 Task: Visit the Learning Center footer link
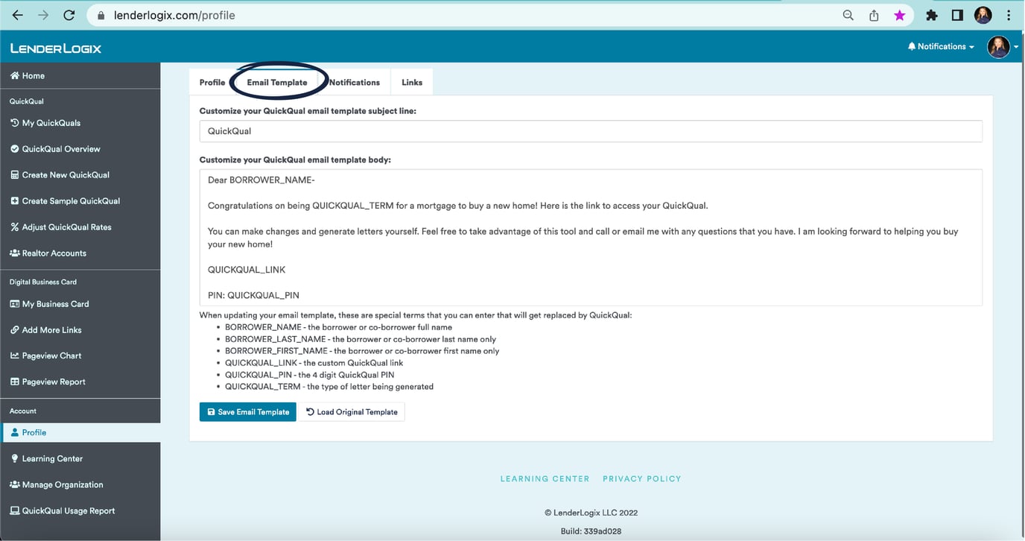(x=545, y=478)
